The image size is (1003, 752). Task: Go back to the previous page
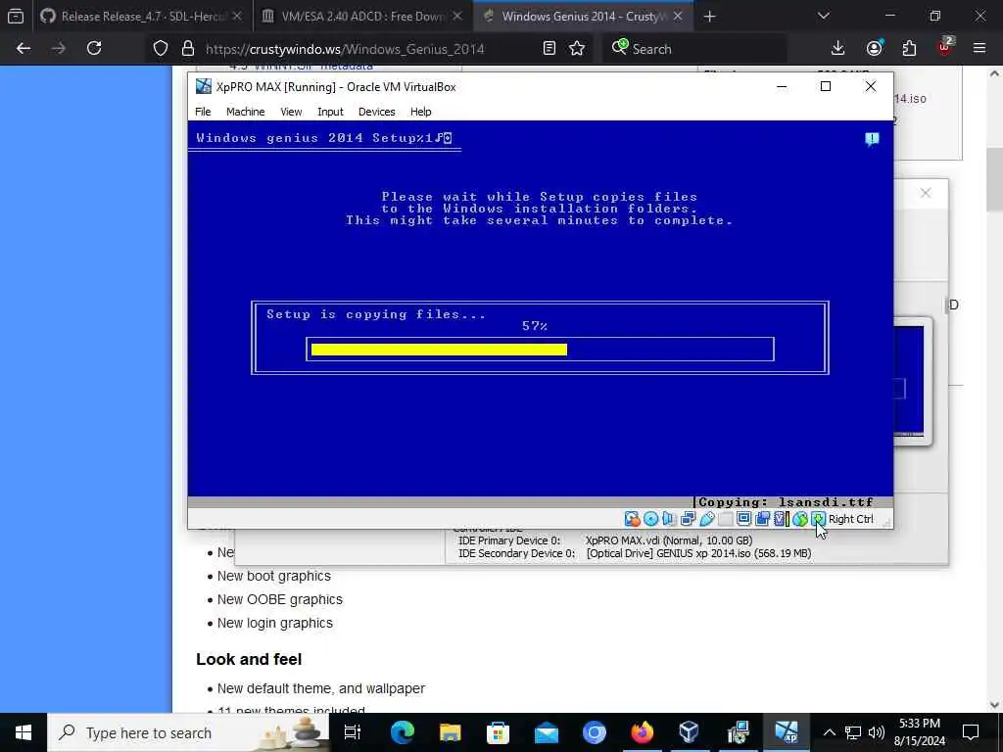coord(24,49)
